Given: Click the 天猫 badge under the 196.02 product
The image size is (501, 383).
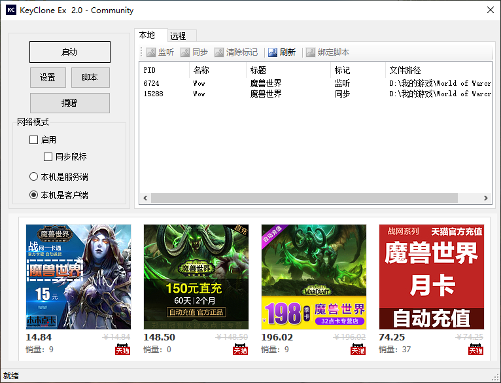Looking at the screenshot, I should click(358, 349).
